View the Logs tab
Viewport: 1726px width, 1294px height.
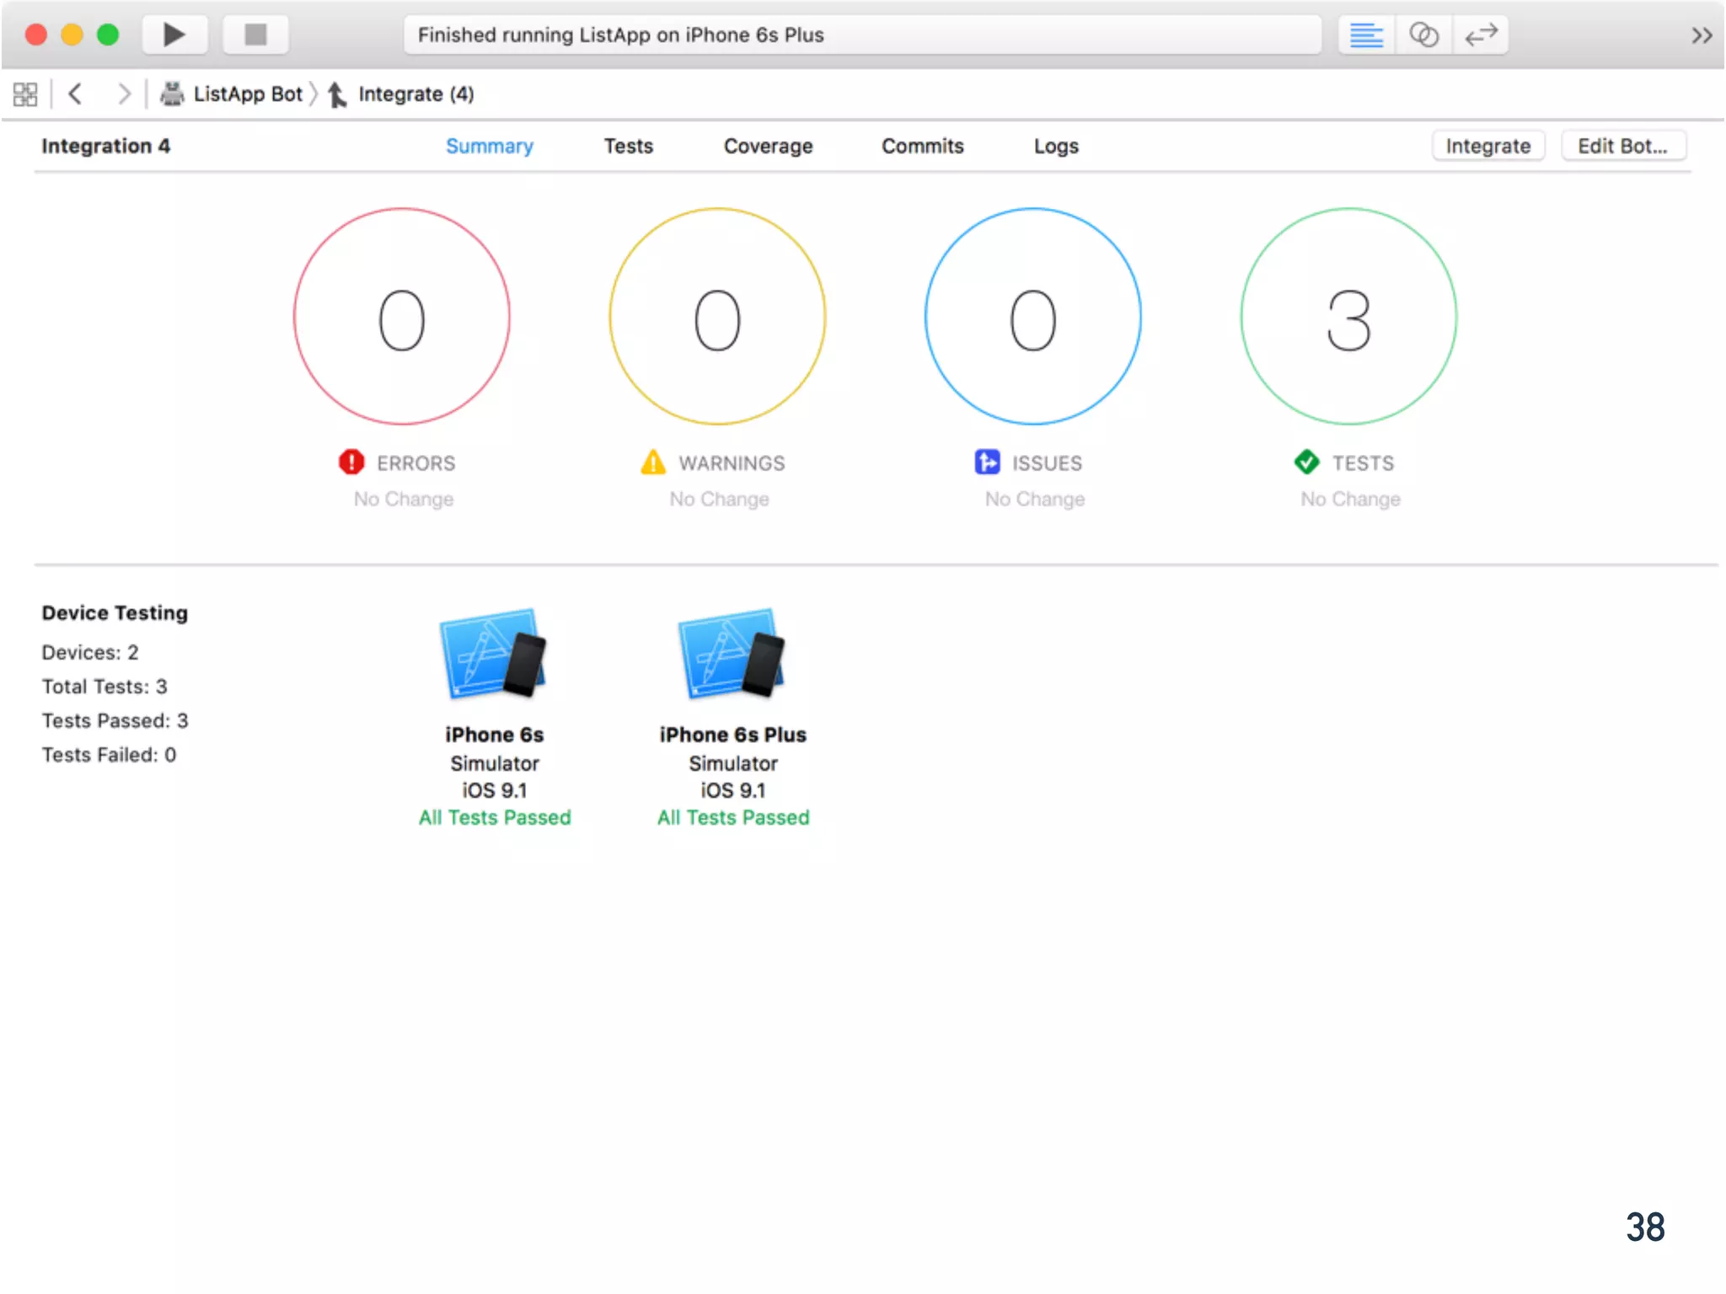(x=1056, y=146)
